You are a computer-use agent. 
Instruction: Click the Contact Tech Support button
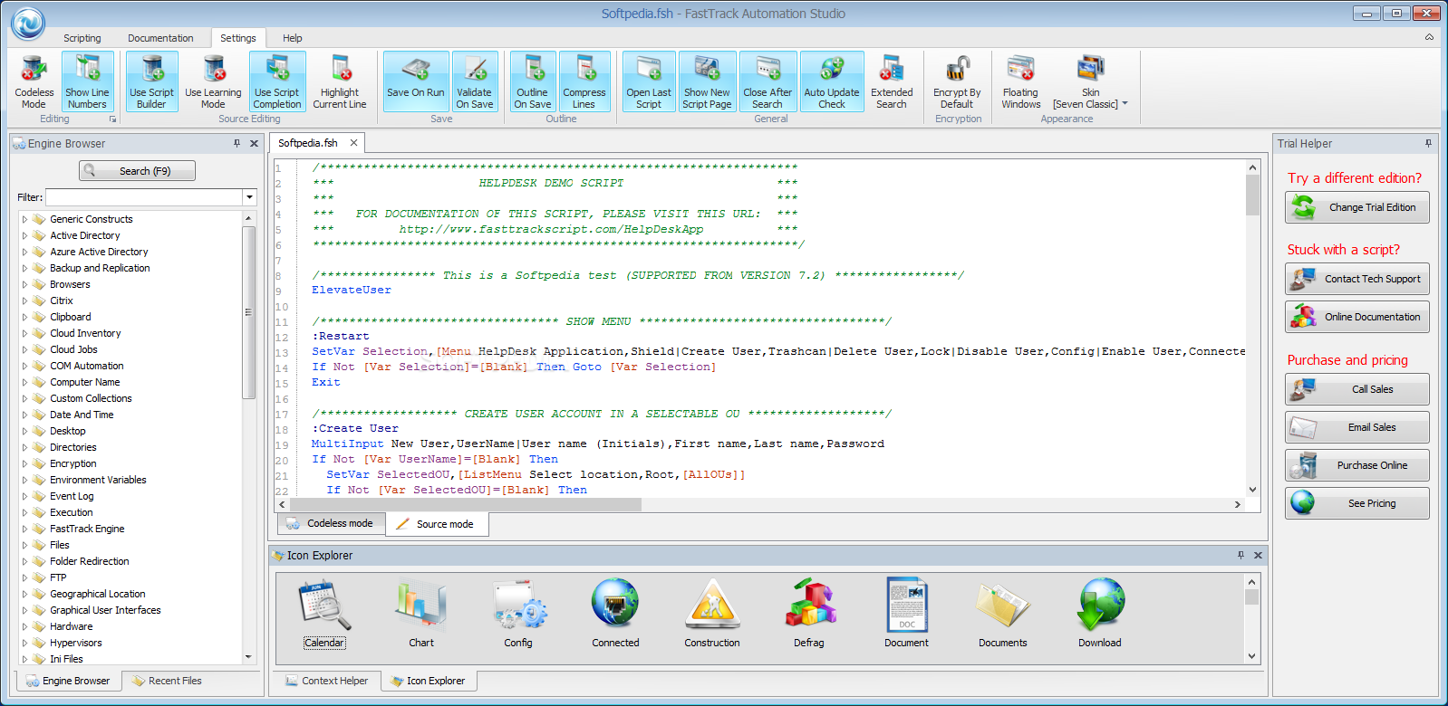point(1356,279)
